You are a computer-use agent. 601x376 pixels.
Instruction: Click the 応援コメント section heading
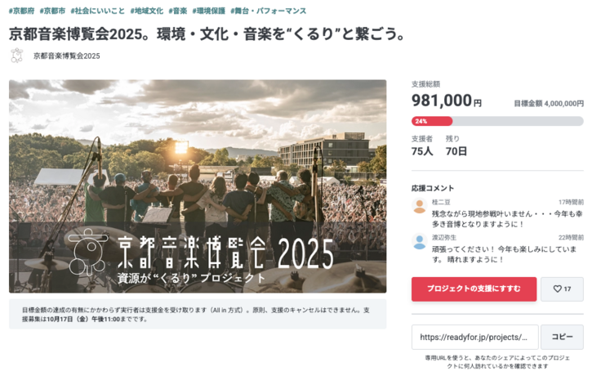433,187
